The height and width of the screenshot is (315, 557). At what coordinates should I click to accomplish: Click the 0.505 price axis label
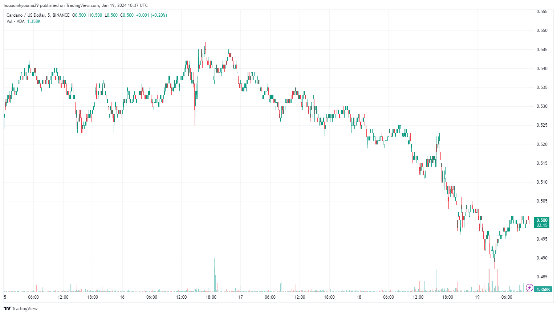point(542,201)
